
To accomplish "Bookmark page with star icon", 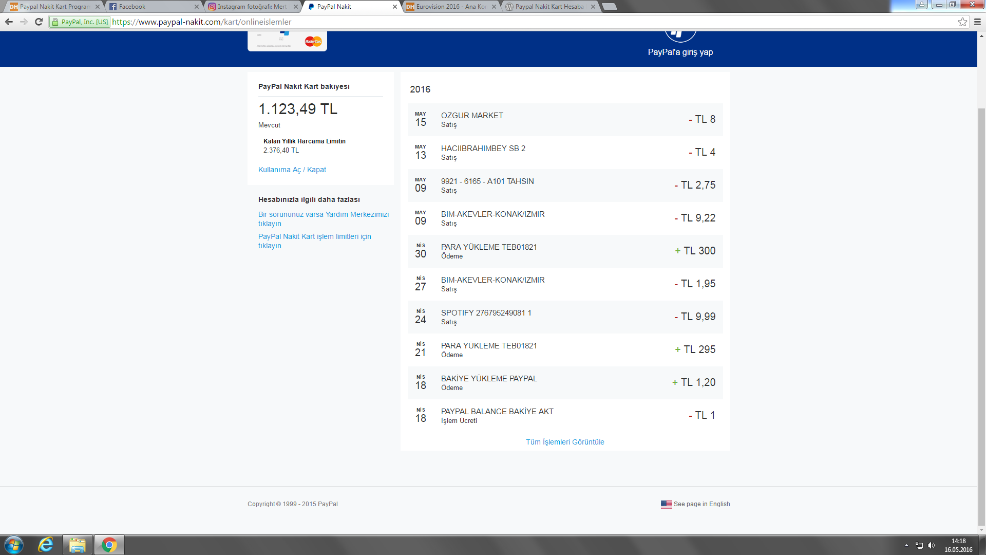I will click(x=962, y=22).
